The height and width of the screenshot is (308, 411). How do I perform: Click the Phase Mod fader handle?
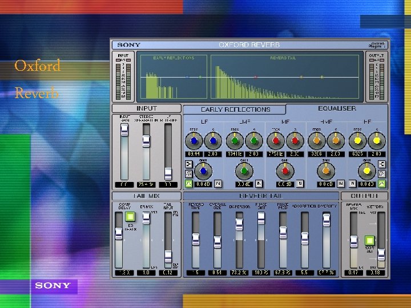coord(283,233)
